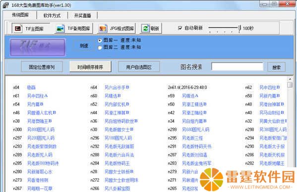
Task: Open the n52 另内部玄机B link
Action: click(117, 104)
